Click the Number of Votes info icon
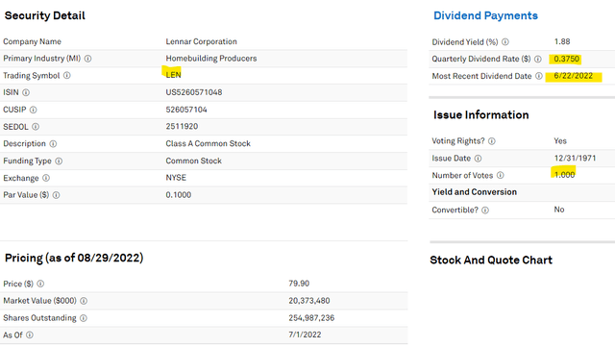Viewport: 615px width, 347px height. tap(500, 176)
